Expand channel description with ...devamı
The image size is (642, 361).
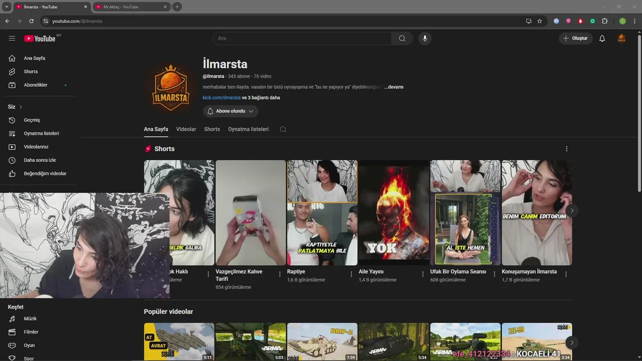(394, 87)
